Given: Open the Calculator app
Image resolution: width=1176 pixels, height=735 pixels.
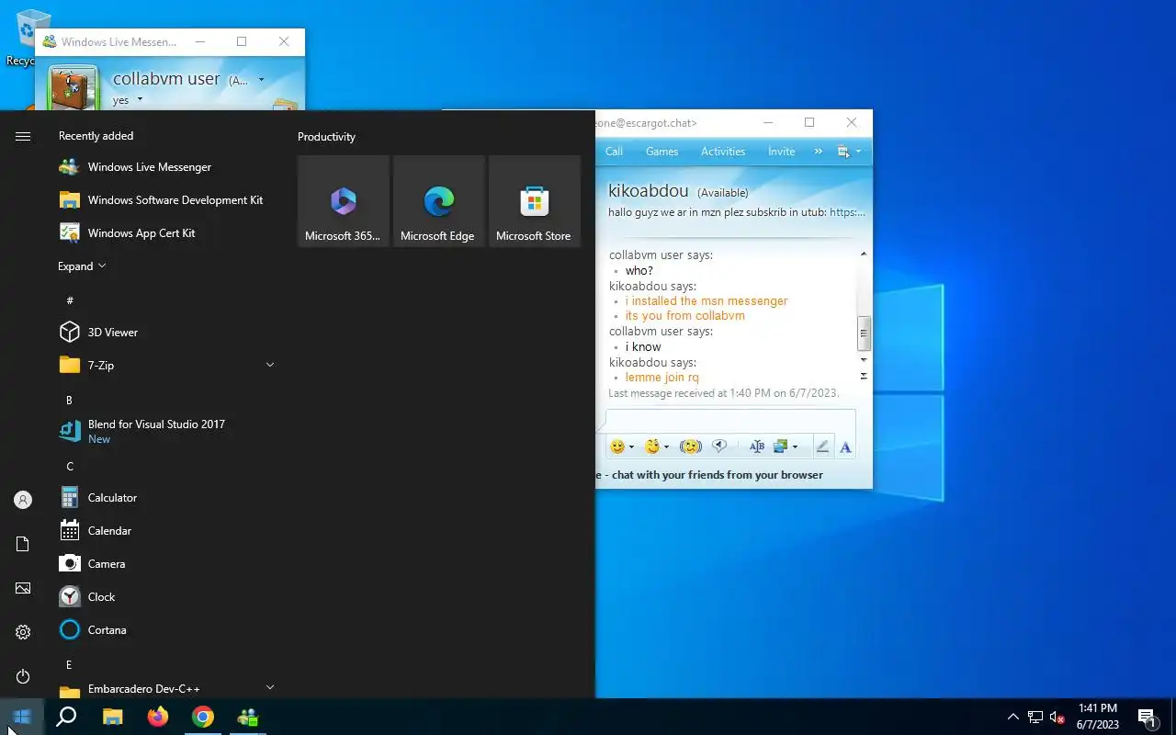Looking at the screenshot, I should [165, 498].
